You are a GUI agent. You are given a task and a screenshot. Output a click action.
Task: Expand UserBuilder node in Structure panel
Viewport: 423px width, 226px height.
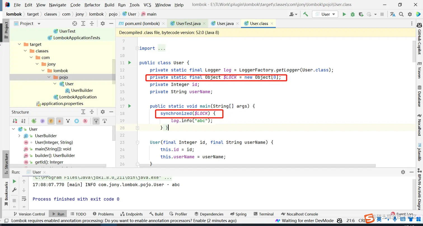19,136
